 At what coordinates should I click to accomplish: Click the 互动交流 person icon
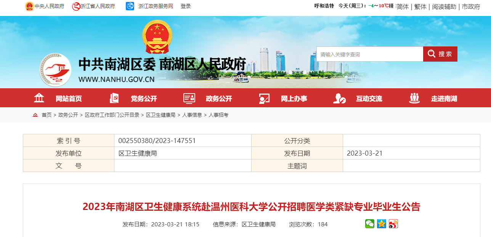pyautogui.click(x=339, y=99)
